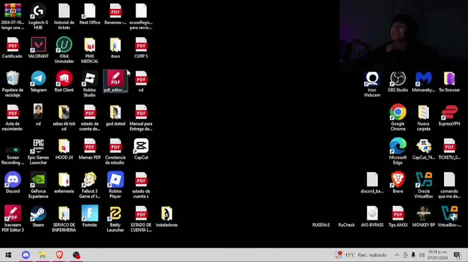Open the historial de tickets file

[64, 17]
